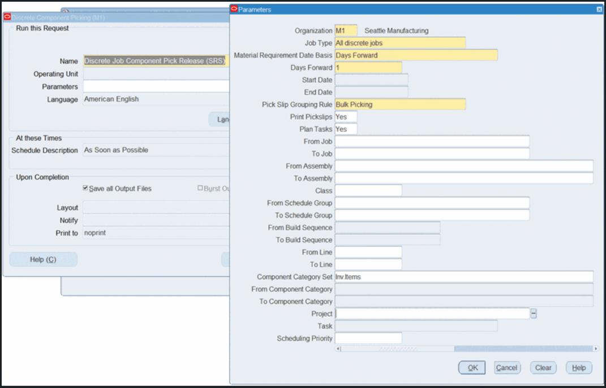Click the Component Category Set field

pos(464,277)
